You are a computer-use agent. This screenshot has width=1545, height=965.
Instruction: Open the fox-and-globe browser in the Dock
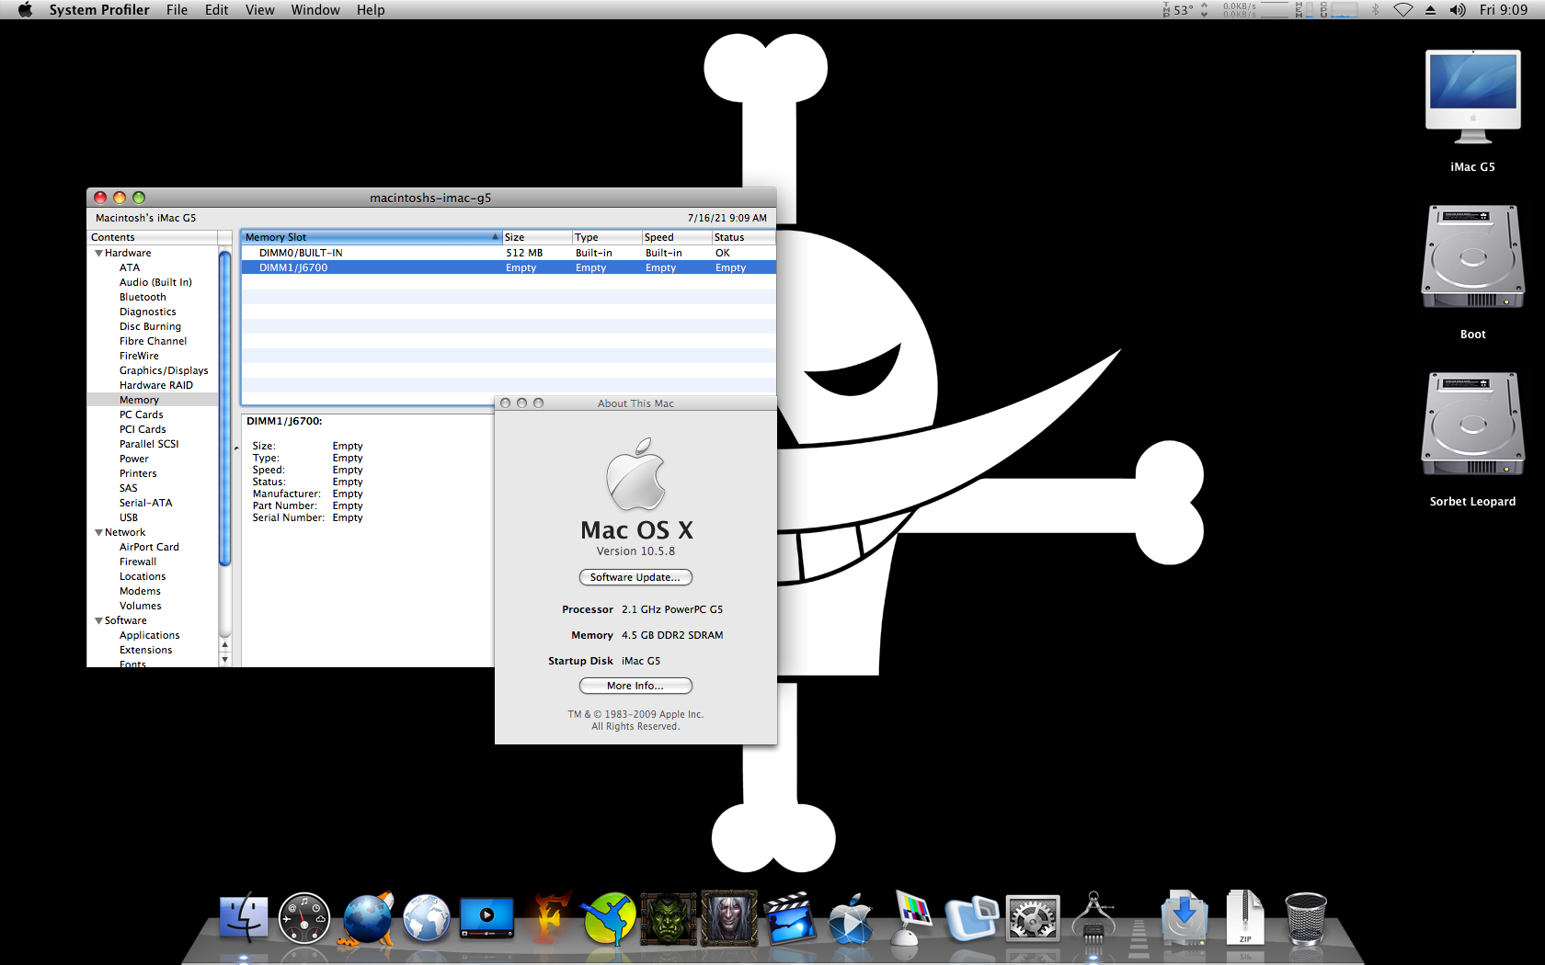click(367, 918)
